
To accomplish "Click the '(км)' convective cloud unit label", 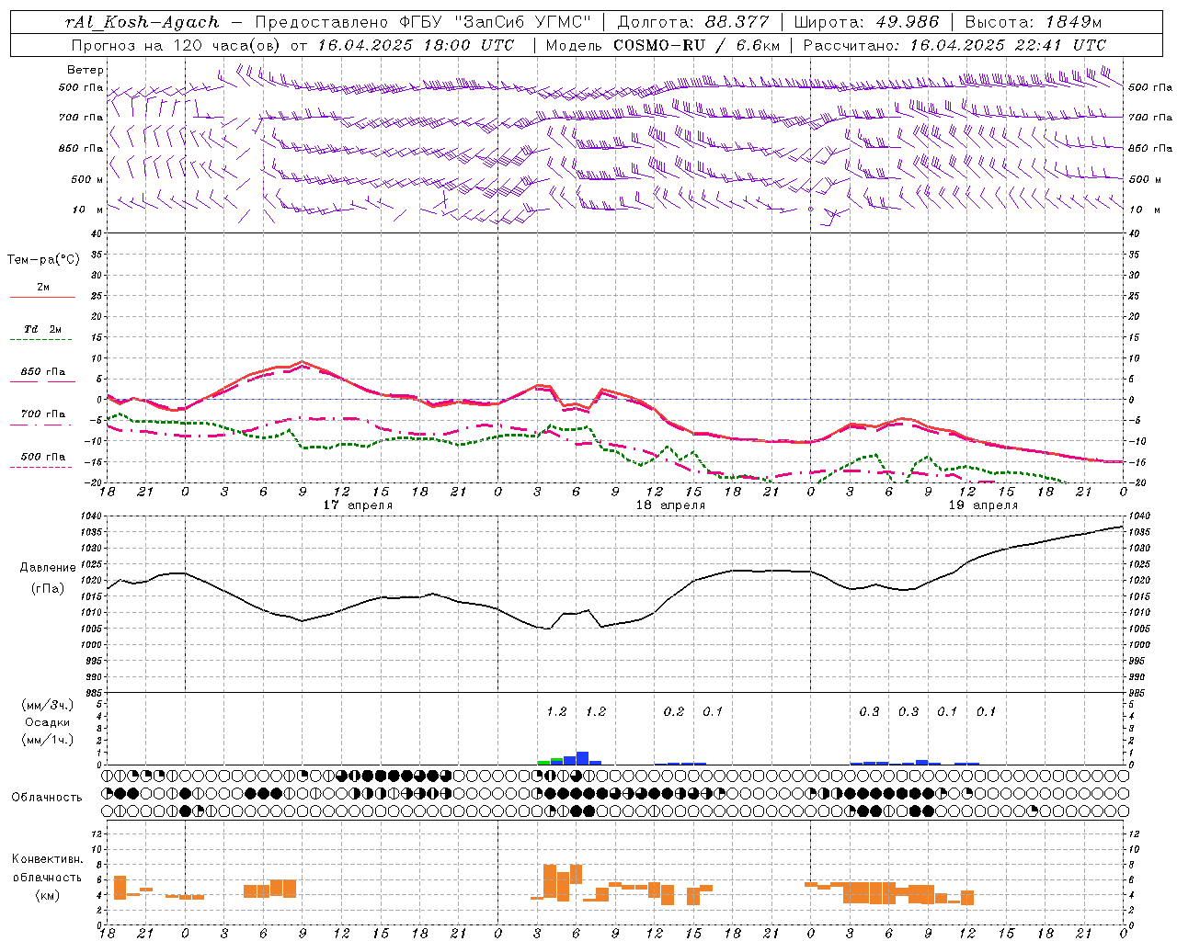I will coord(48,895).
